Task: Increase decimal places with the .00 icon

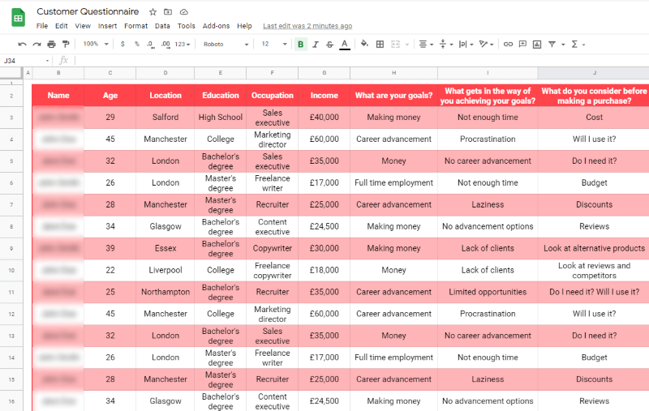Action: tap(165, 45)
